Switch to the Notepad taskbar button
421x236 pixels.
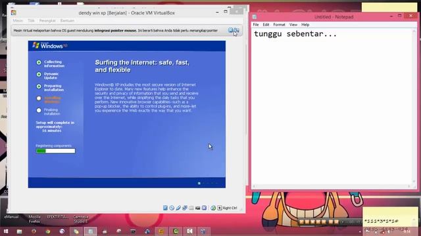point(91,231)
